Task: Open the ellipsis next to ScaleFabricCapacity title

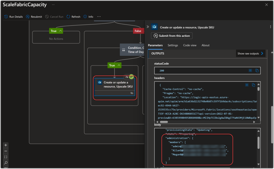Action: point(53,5)
